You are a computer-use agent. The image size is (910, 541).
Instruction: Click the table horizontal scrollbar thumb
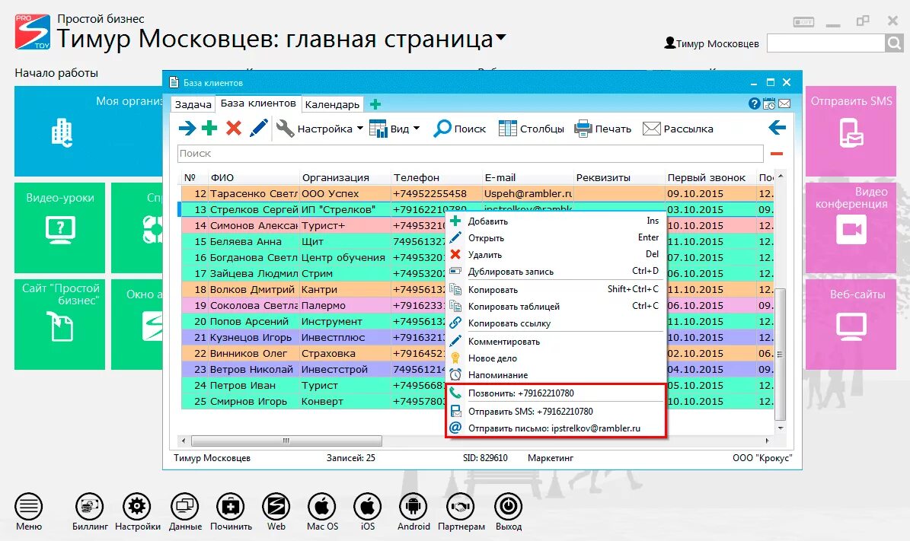286,441
